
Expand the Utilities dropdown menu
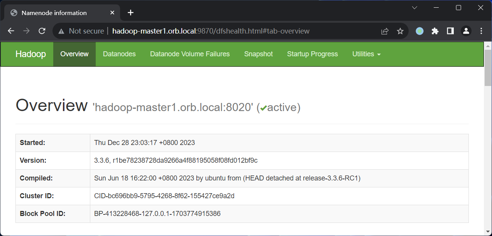click(x=367, y=54)
